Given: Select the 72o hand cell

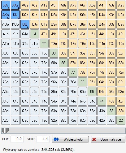Looking at the screenshot, I should pyautogui.click(x=73, y=120).
